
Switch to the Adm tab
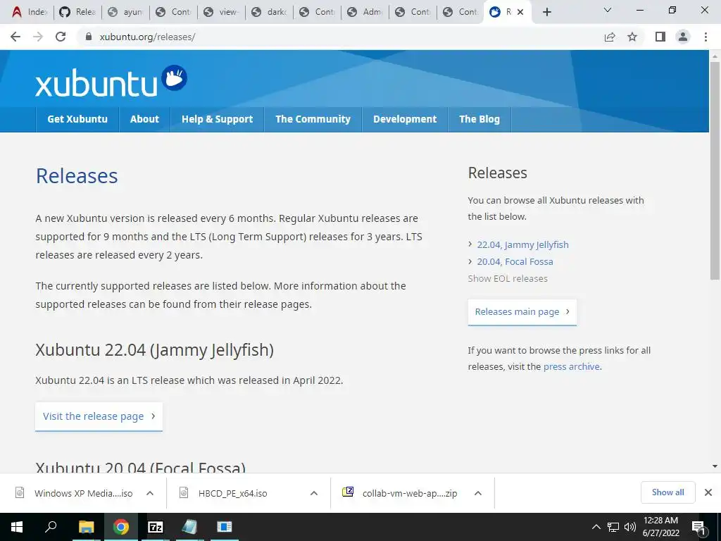[x=365, y=12]
